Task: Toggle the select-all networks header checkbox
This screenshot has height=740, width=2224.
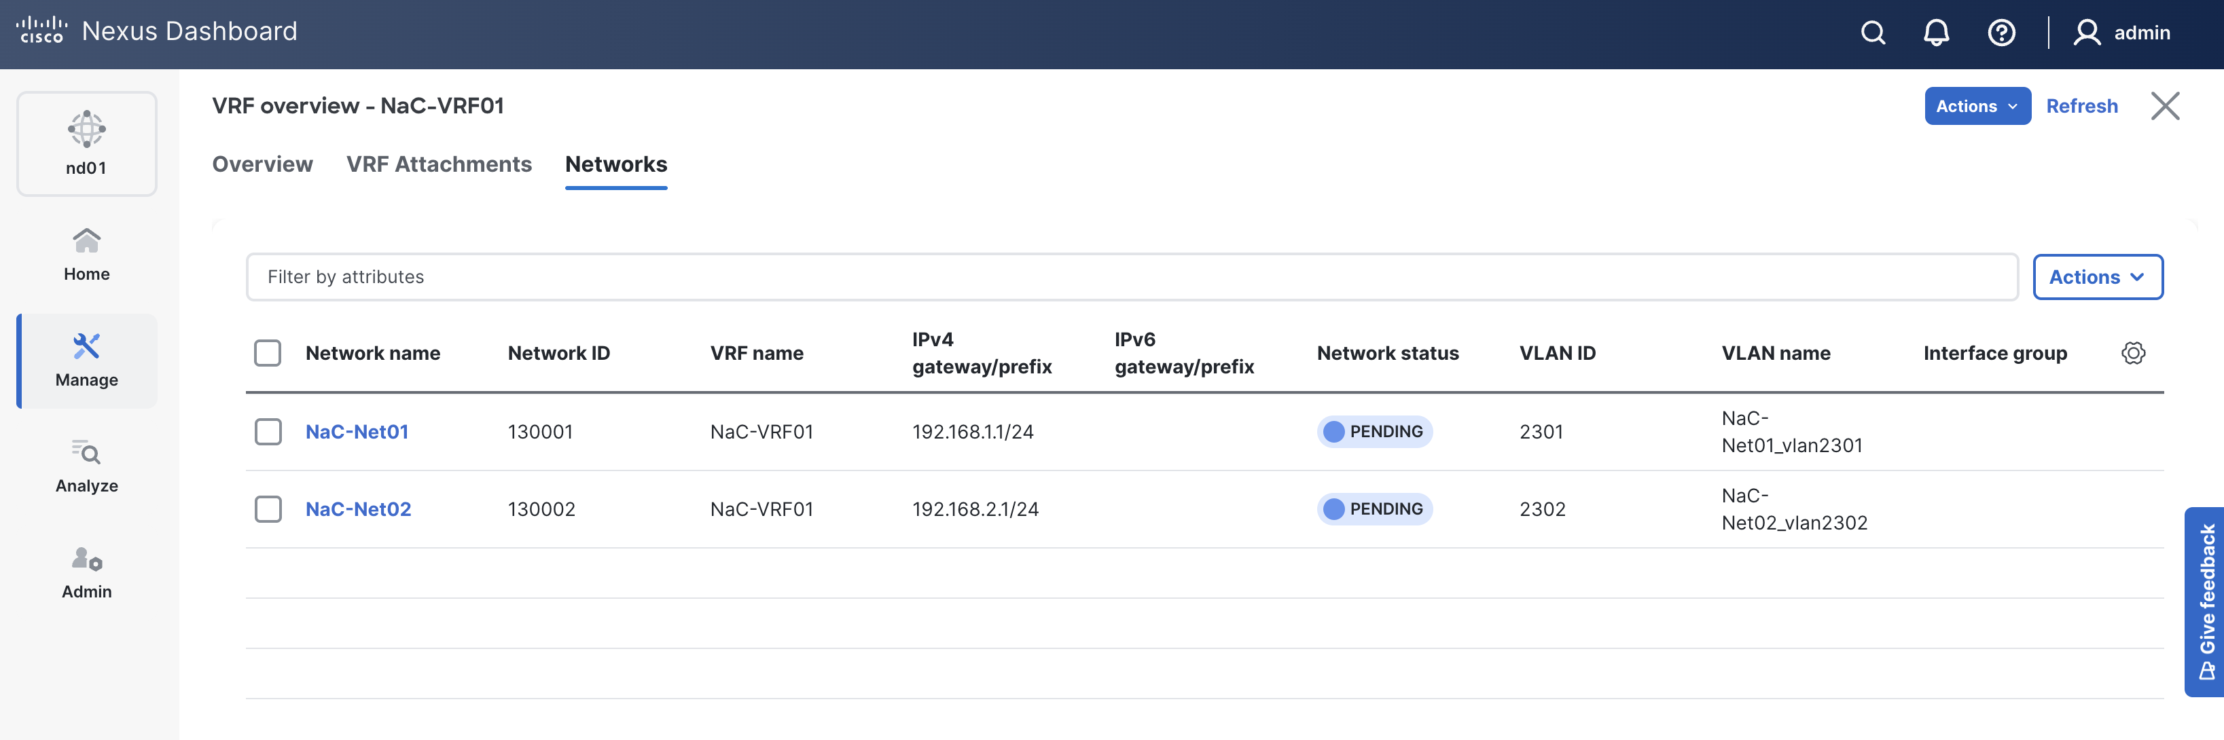Action: 268,353
